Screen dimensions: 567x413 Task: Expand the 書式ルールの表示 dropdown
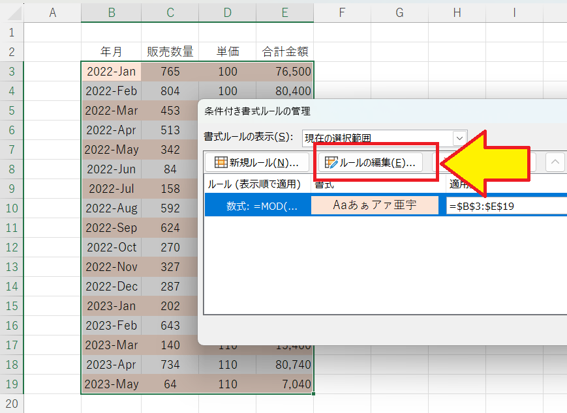[460, 137]
